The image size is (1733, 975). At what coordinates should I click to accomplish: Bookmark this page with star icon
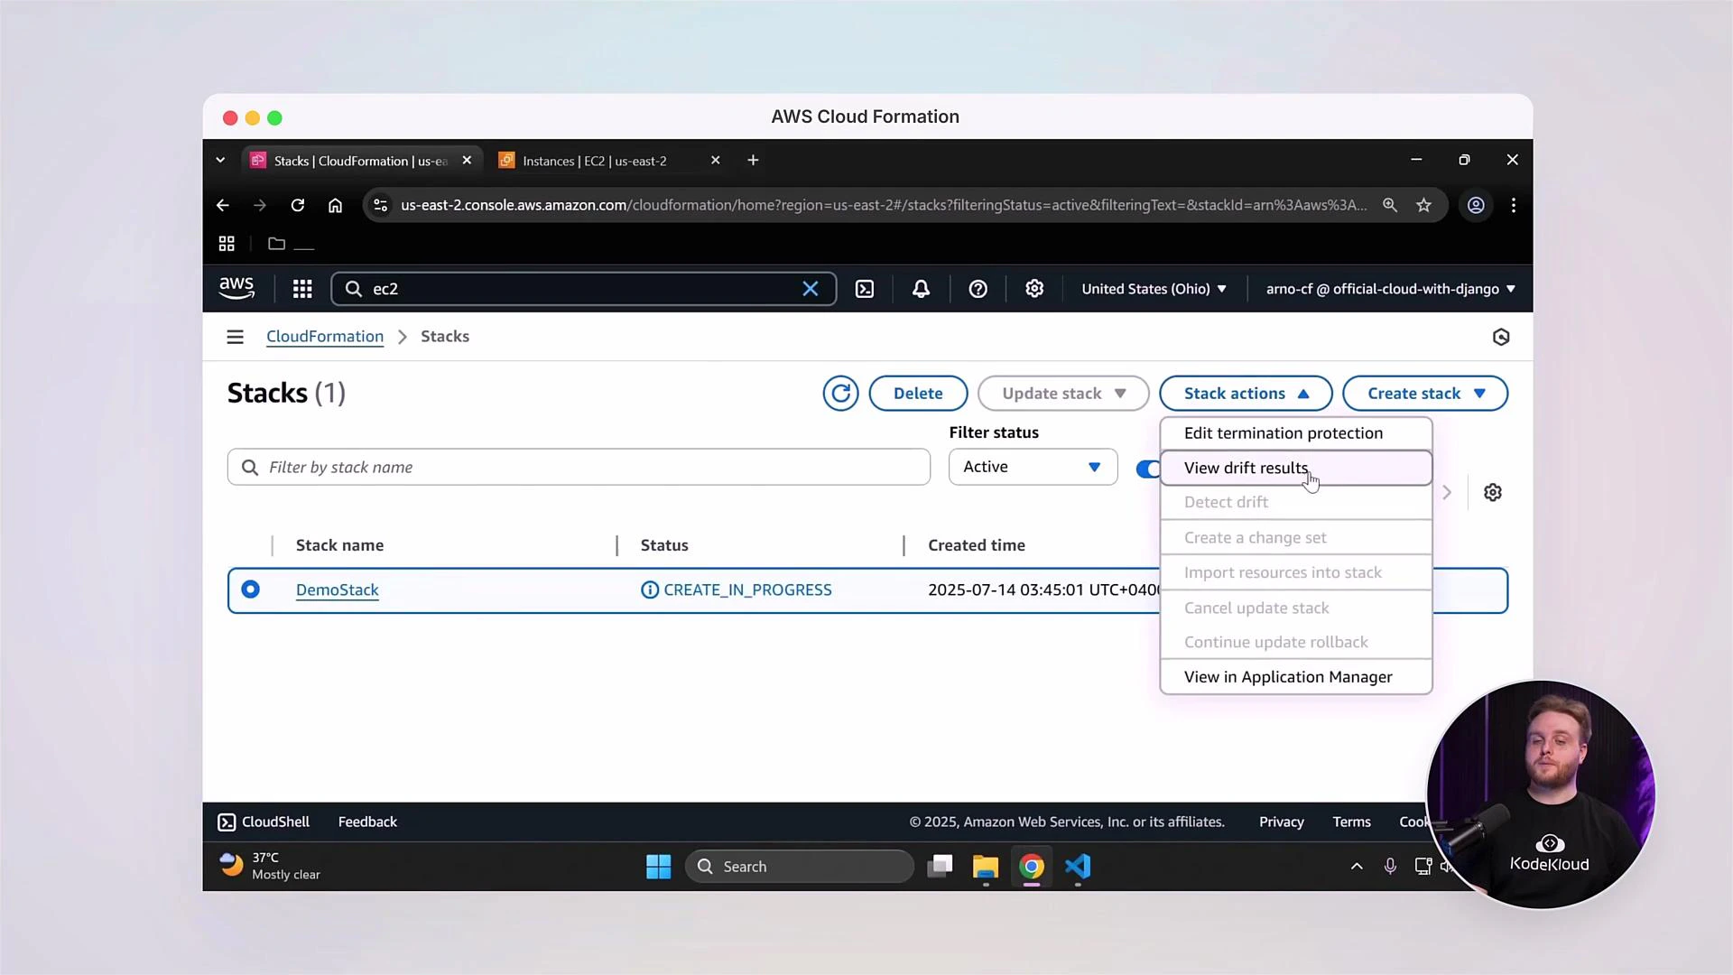[1423, 205]
